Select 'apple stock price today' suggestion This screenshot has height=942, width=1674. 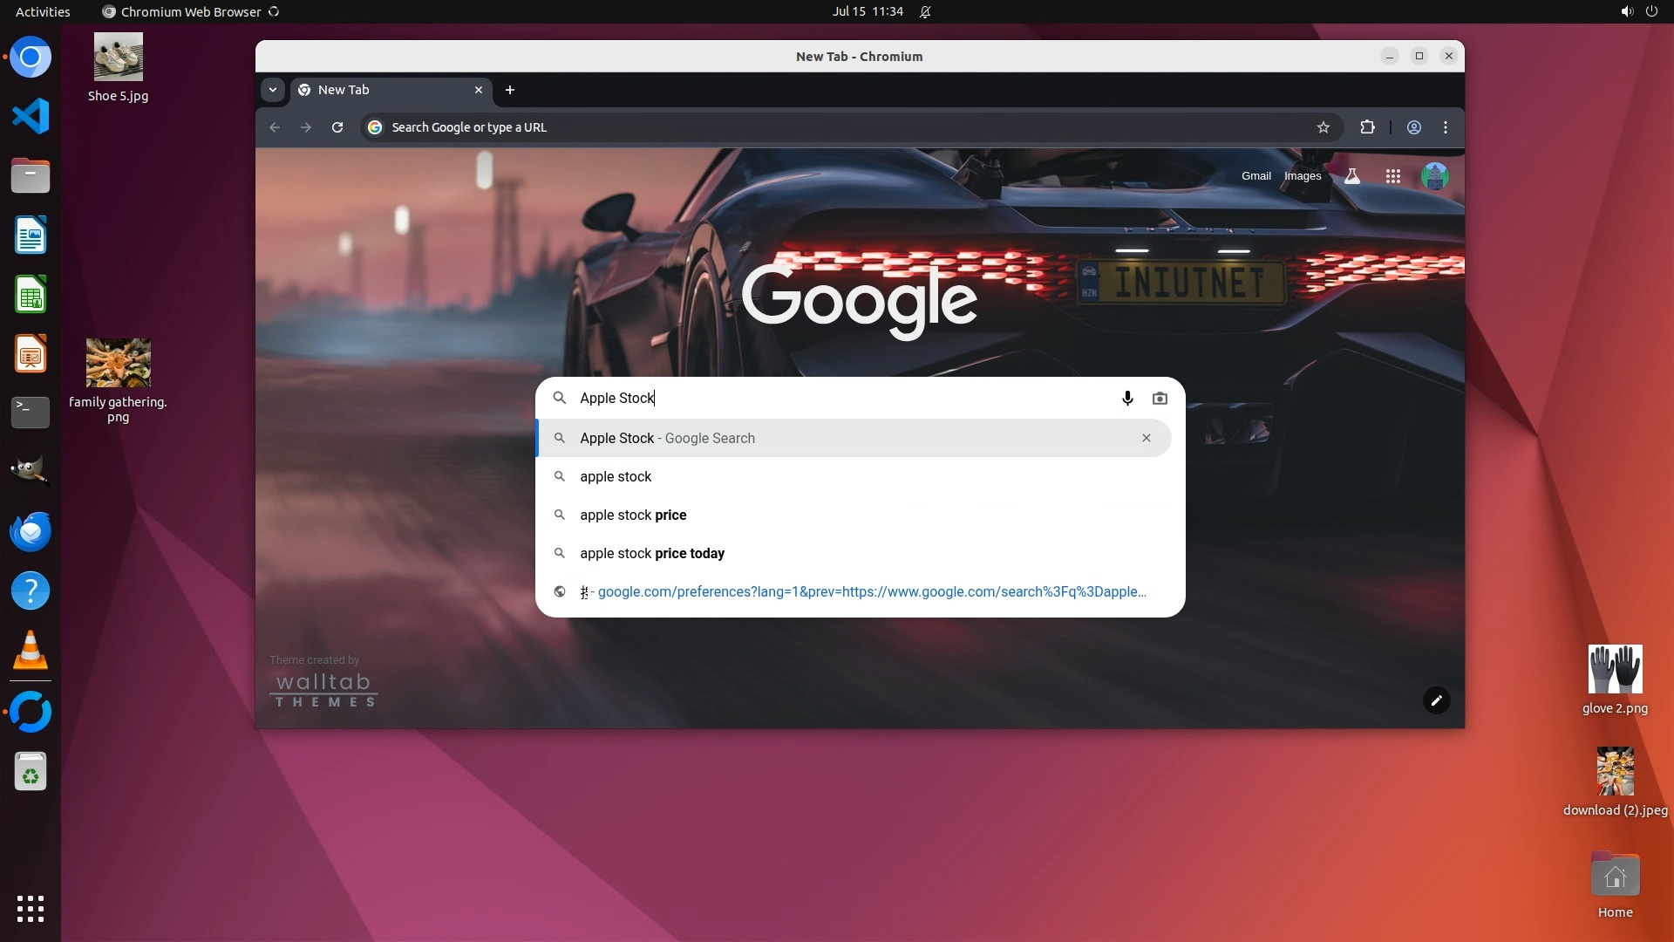(652, 554)
